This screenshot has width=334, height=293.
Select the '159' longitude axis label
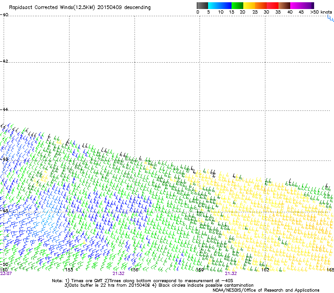tap(200, 270)
